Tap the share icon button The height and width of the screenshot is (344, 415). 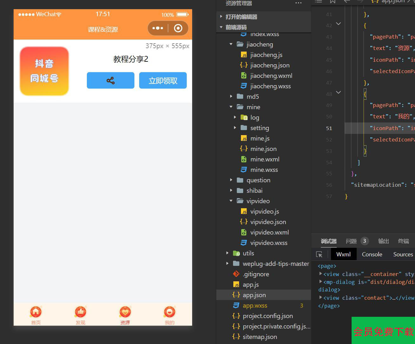(111, 80)
